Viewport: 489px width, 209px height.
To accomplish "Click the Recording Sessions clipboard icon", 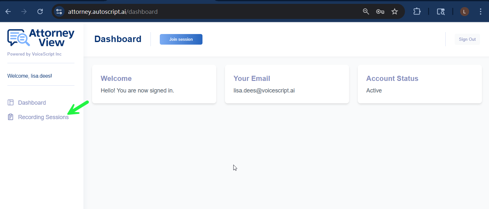I will pyautogui.click(x=11, y=117).
